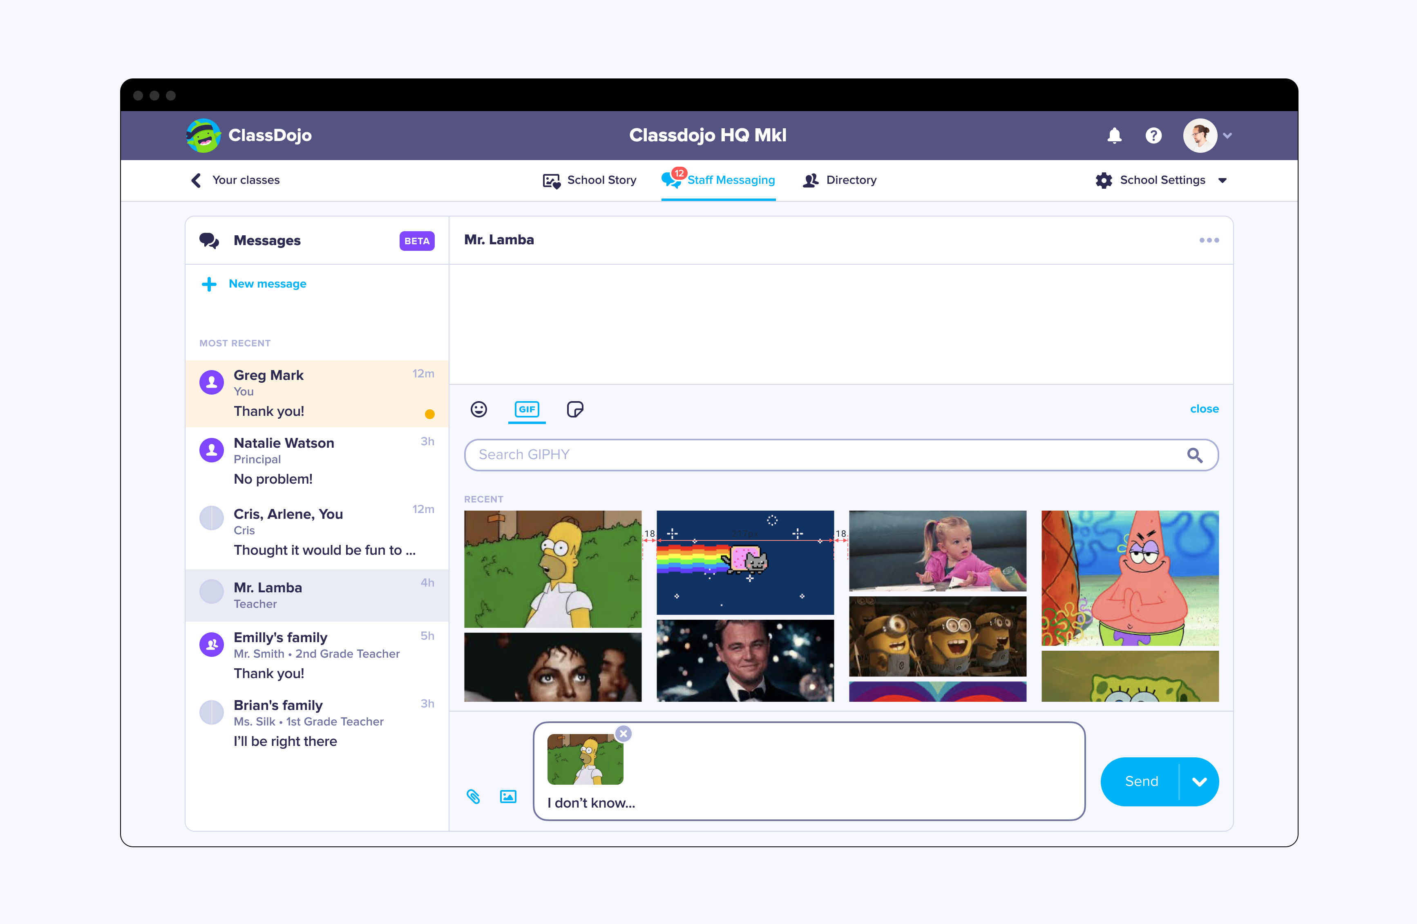Pick the Michael Jackson Thriller GIF
Viewport: 1417px width, 924px height.
coord(552,667)
